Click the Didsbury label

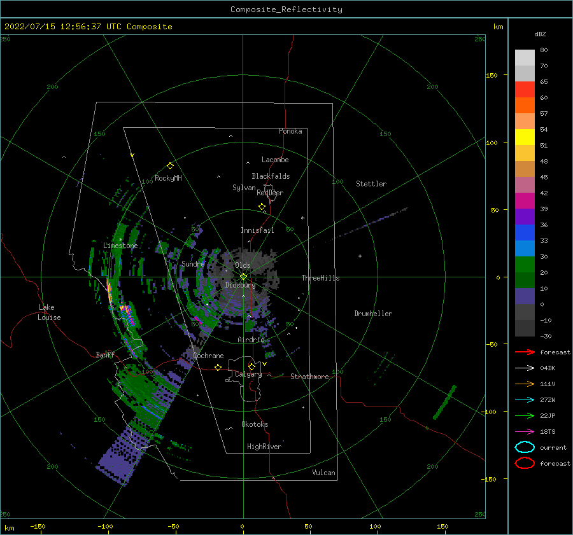(x=240, y=285)
